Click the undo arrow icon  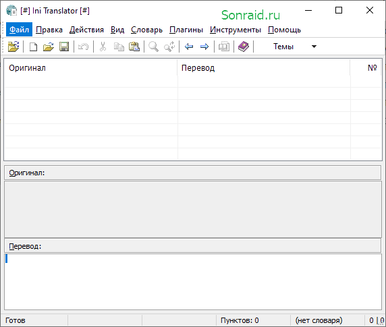coord(84,47)
